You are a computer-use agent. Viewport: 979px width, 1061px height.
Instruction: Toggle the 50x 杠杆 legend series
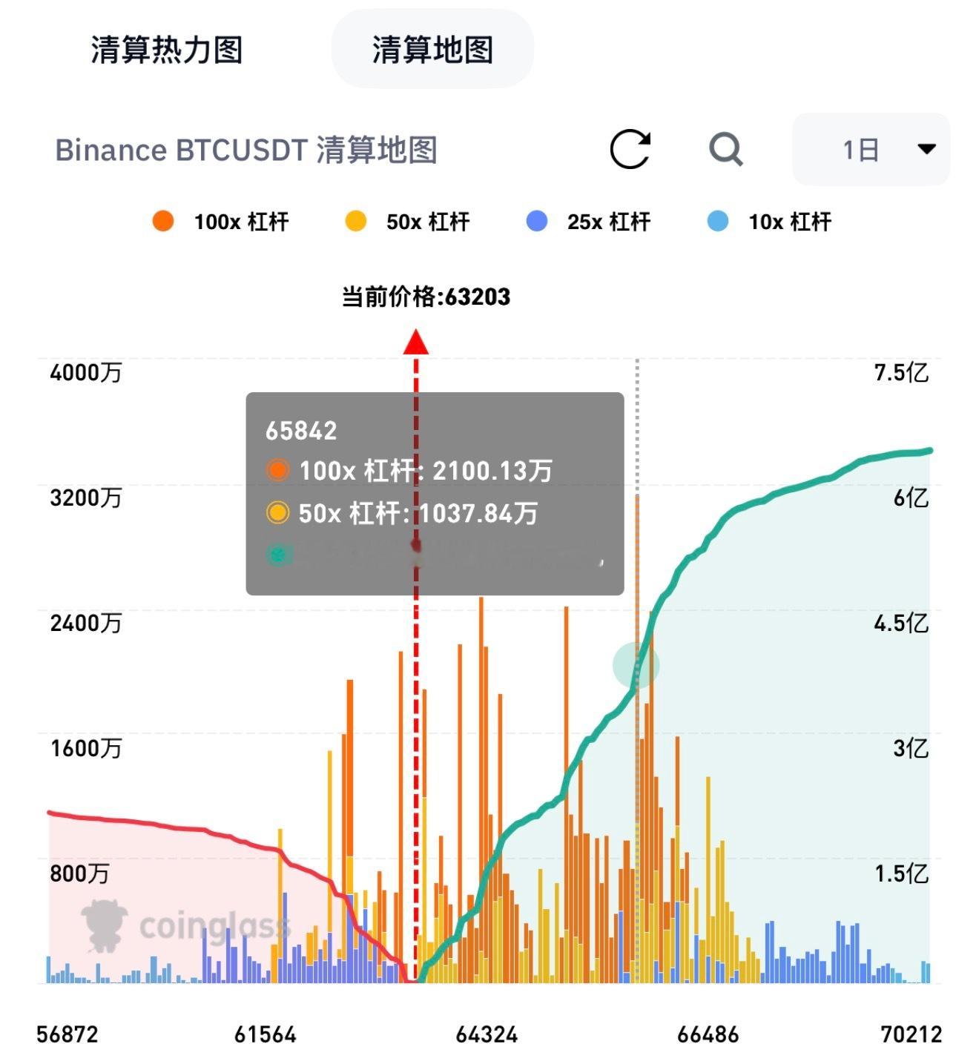[408, 221]
